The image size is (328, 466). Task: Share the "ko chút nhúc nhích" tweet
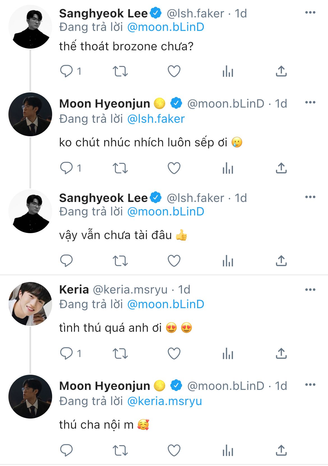pyautogui.click(x=281, y=168)
